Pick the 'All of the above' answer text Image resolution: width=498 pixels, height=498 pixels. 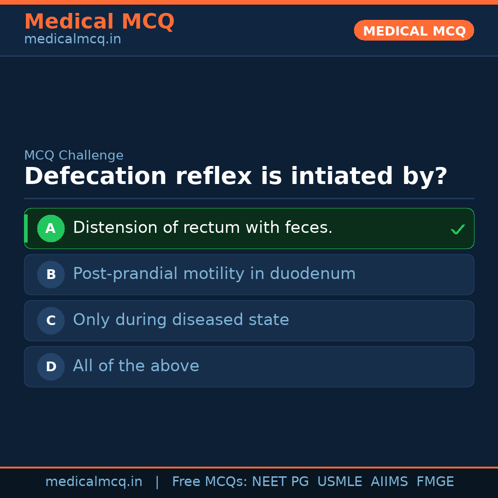tap(136, 366)
